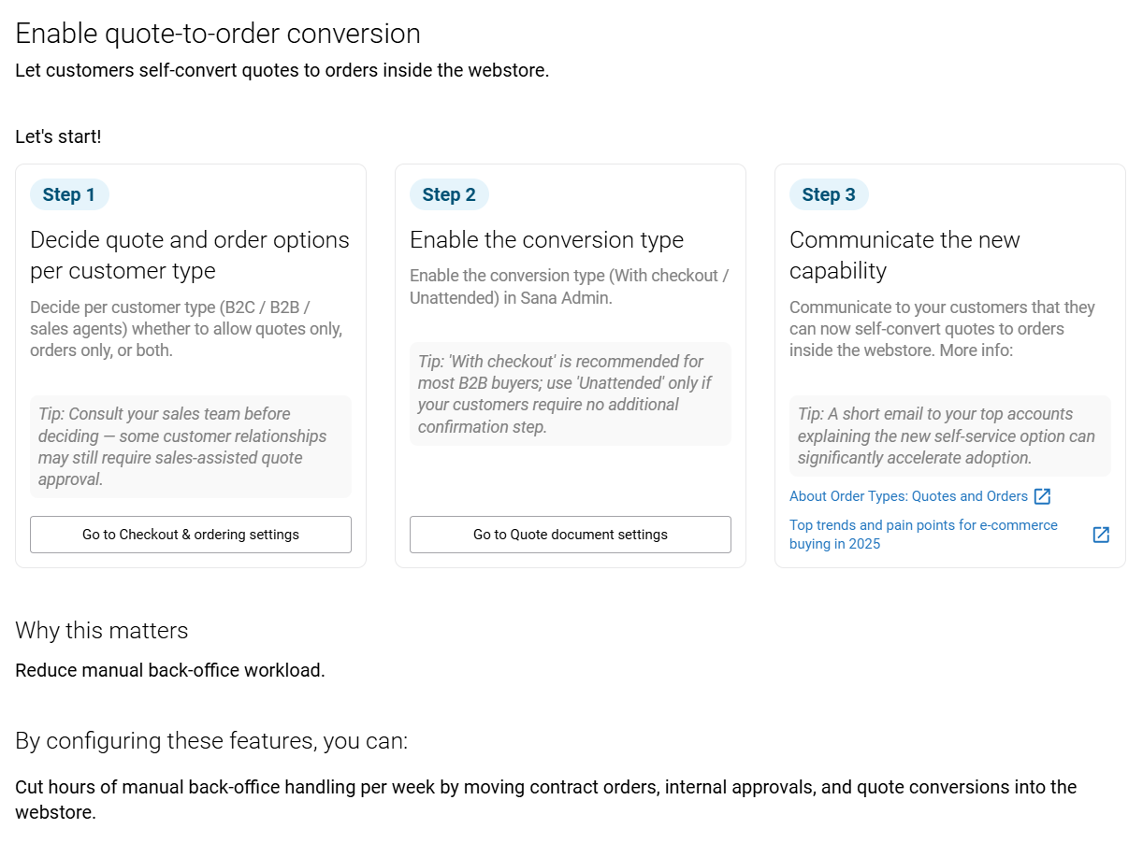The height and width of the screenshot is (843, 1143).
Task: Click the 'With checkout' recommendation tip
Action: click(571, 394)
